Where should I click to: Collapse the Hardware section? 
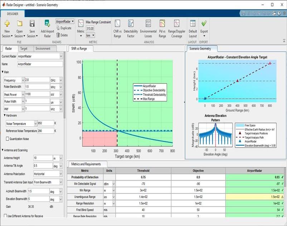(5, 116)
